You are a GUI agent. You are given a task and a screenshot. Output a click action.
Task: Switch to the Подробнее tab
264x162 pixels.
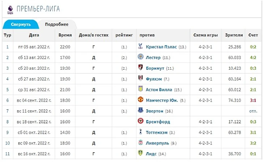click(x=56, y=25)
